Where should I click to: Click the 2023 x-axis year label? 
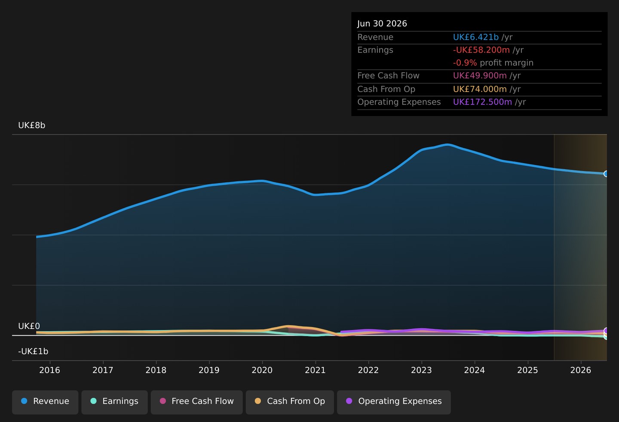(421, 370)
